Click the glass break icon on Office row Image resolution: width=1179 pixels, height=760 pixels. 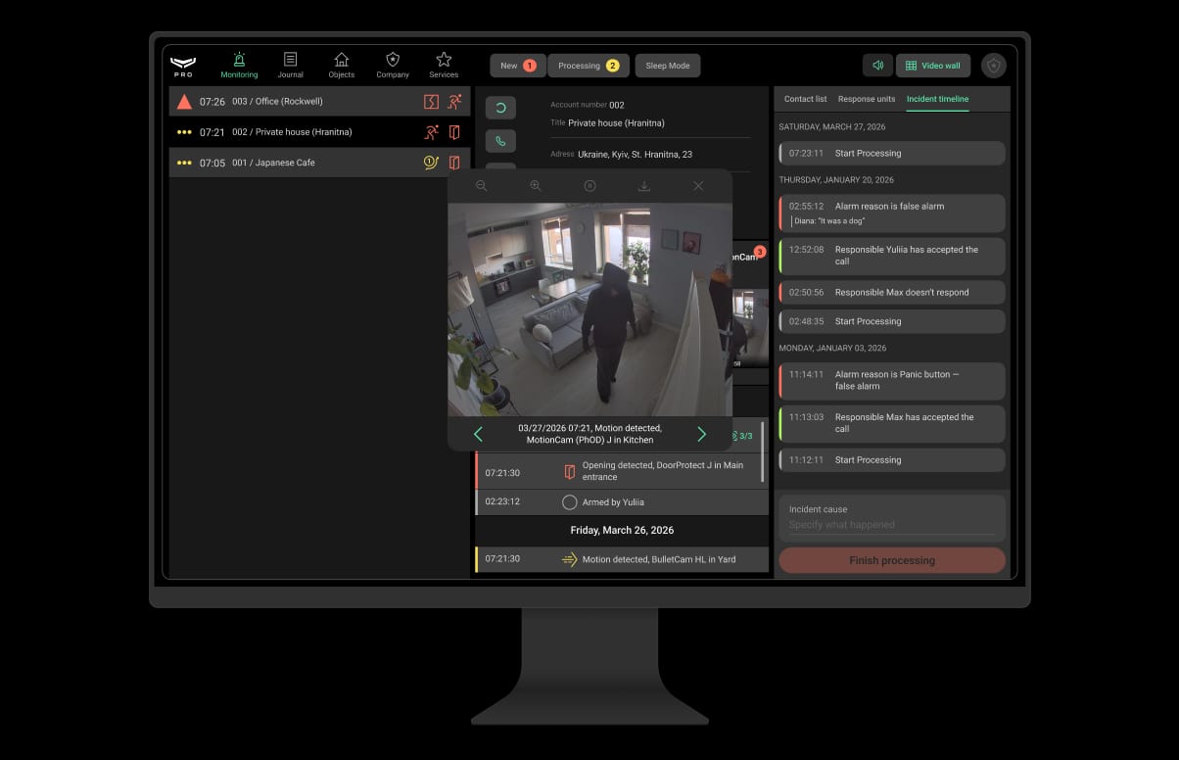431,101
